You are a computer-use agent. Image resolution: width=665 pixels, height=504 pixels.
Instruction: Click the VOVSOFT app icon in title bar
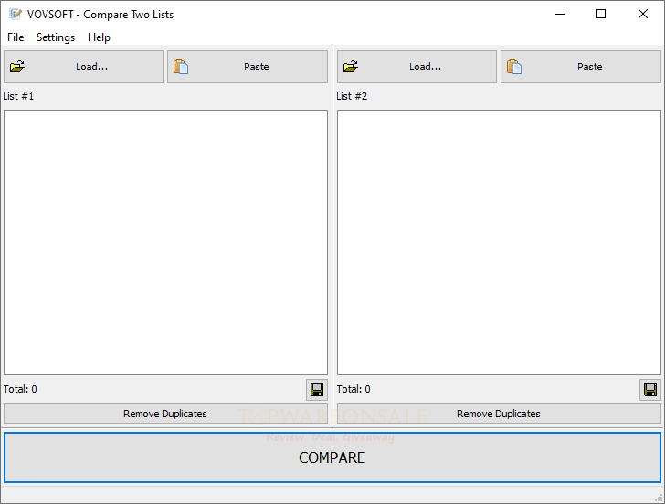click(x=16, y=14)
